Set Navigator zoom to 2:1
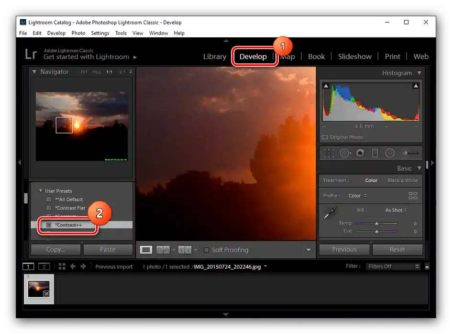 pos(122,72)
